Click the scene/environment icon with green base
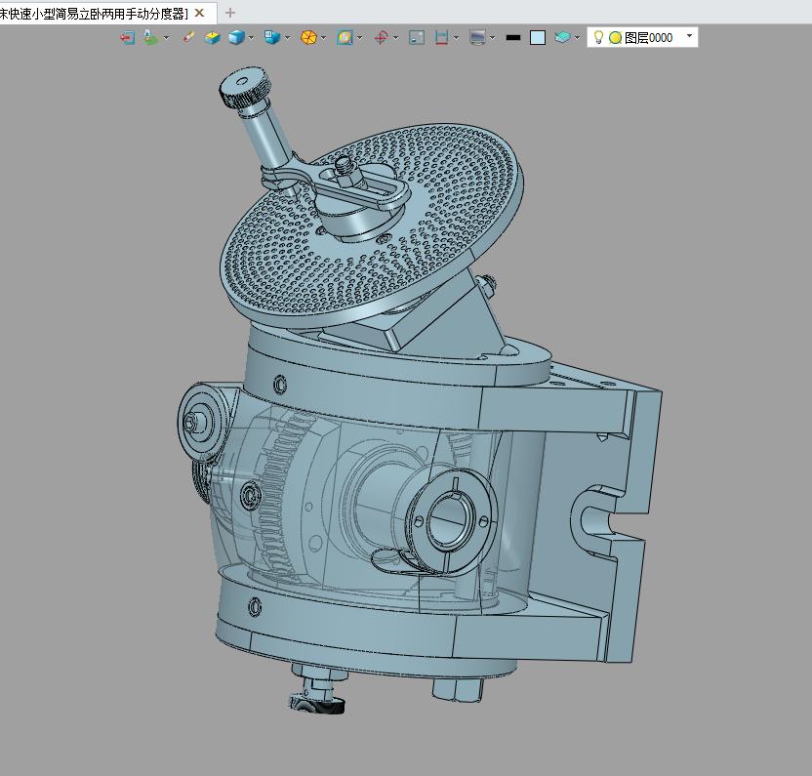 pyautogui.click(x=150, y=38)
